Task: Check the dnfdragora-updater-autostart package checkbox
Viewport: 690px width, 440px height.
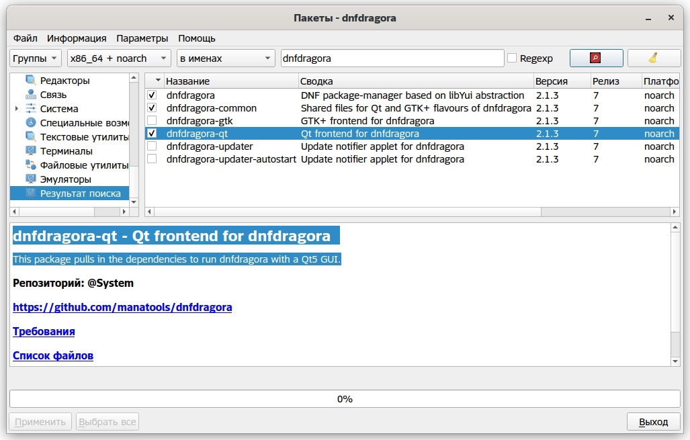Action: coord(152,159)
